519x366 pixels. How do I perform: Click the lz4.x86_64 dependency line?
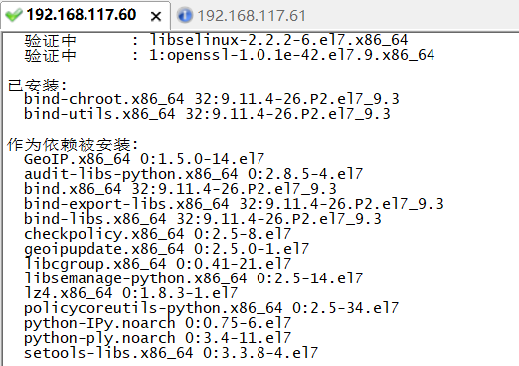130,293
